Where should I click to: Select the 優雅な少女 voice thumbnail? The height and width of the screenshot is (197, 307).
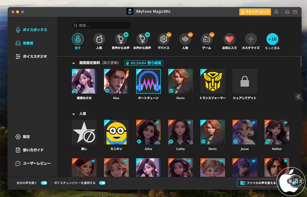pyautogui.click(x=84, y=81)
